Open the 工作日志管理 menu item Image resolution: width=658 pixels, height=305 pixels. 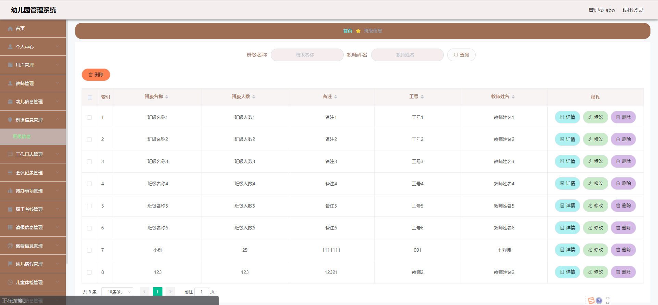click(x=33, y=154)
